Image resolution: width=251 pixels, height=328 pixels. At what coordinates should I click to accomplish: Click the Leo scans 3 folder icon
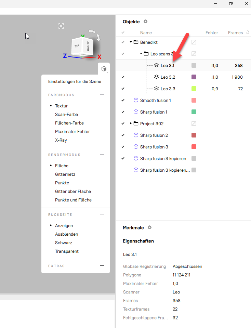click(146, 54)
